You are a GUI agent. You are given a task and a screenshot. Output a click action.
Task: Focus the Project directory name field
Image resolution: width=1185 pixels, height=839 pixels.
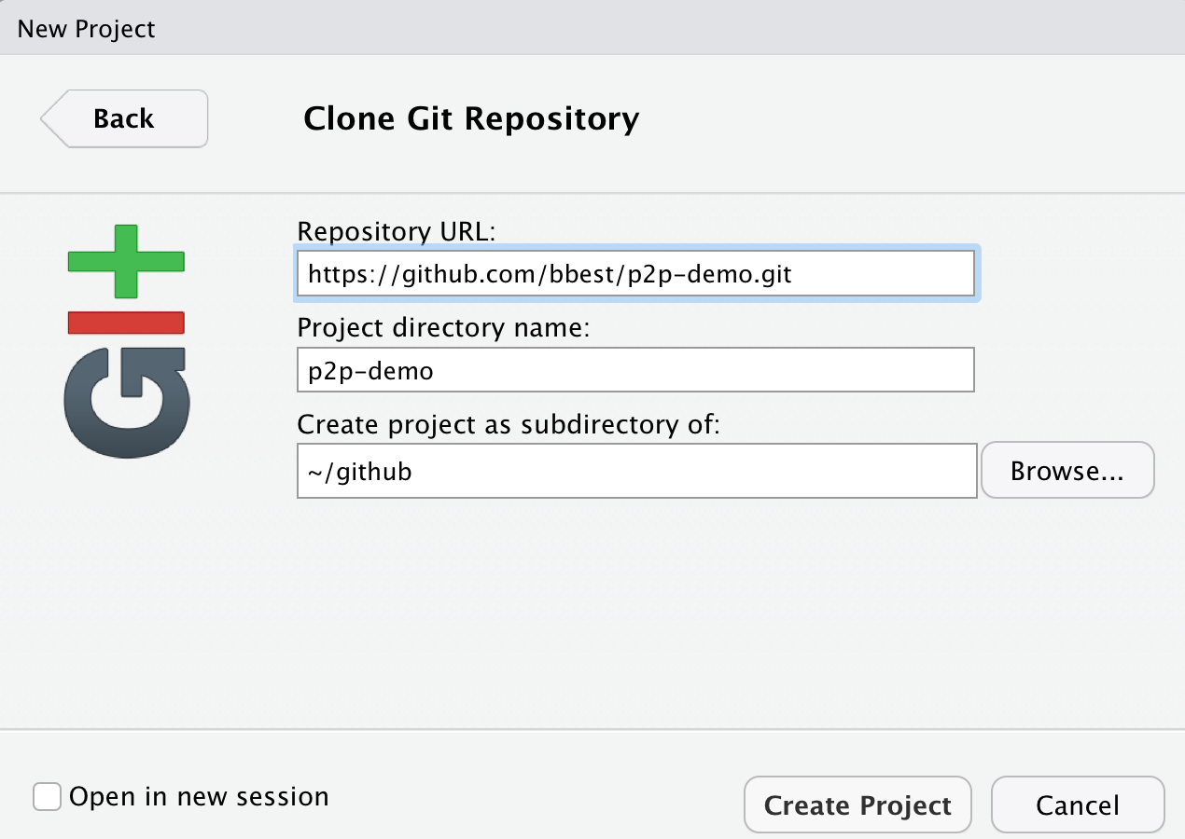[634, 370]
